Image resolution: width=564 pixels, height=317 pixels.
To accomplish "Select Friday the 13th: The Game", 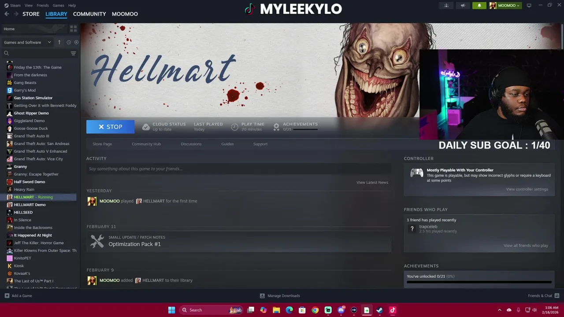I will click(37, 67).
